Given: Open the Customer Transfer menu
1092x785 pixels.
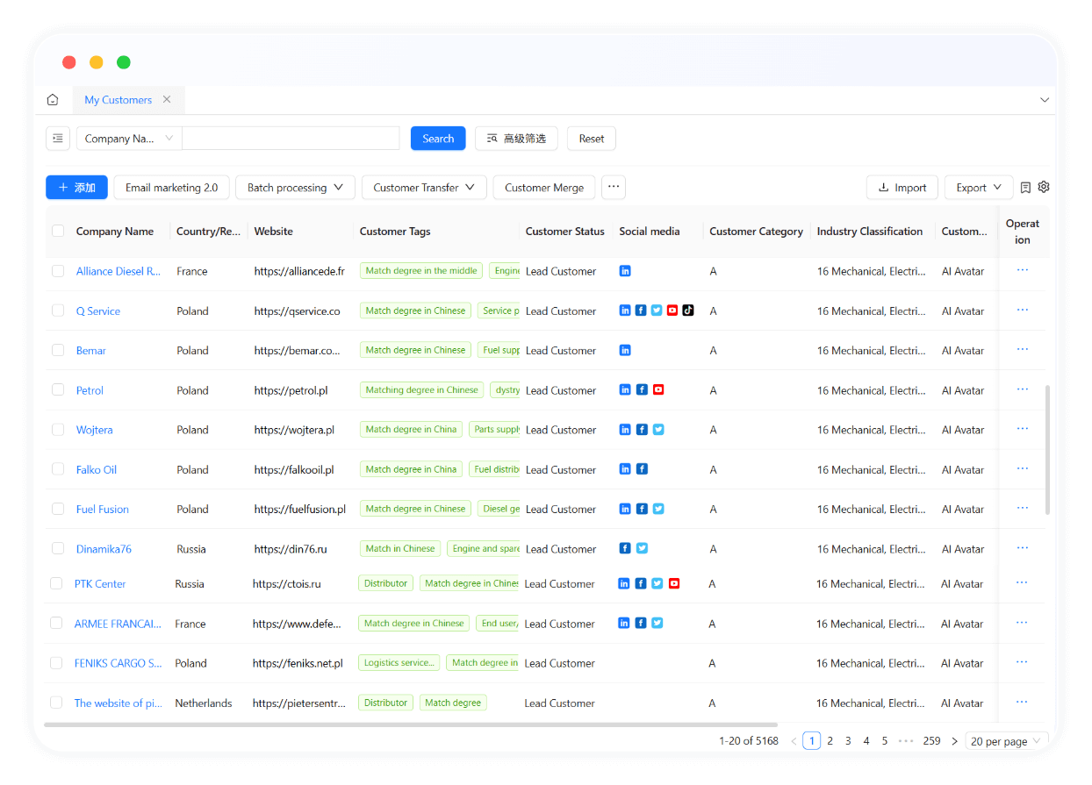Looking at the screenshot, I should (424, 187).
